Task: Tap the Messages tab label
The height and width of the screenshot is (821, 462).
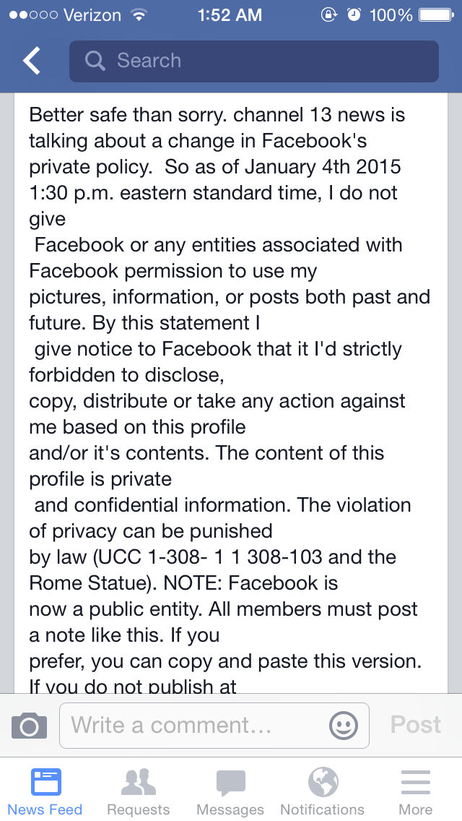Action: (230, 809)
